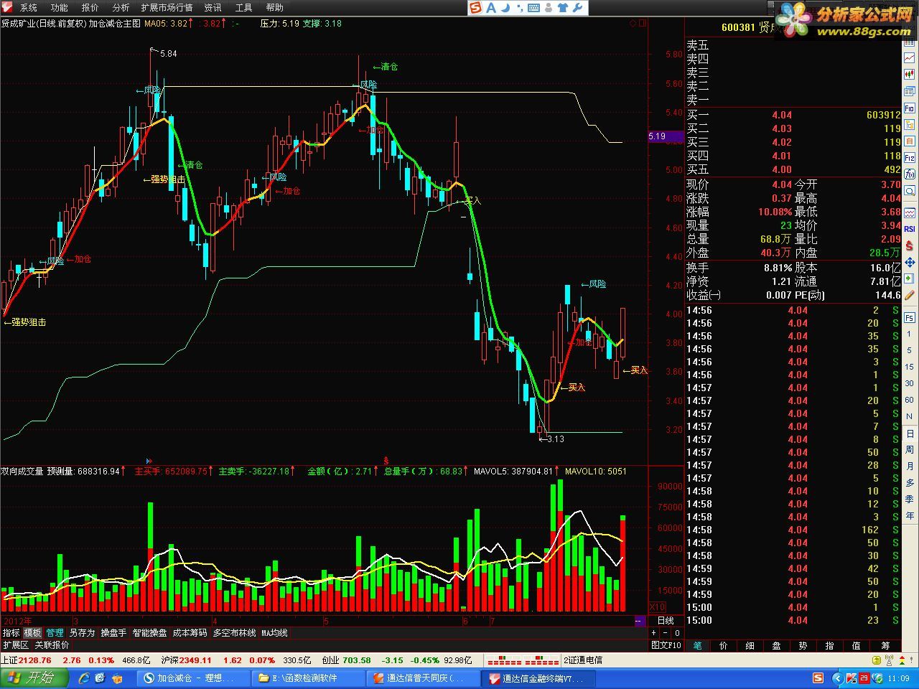Click the 另存为 save-as button
The width and height of the screenshot is (919, 689).
tap(82, 633)
